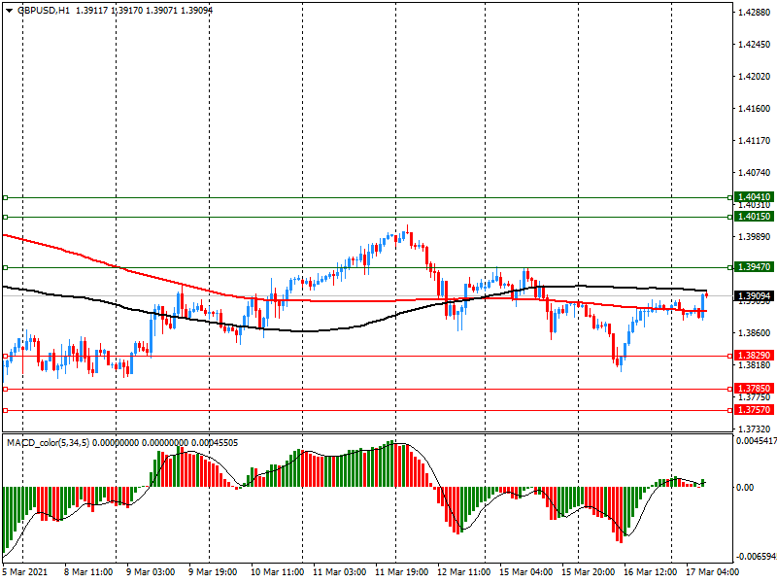777x583 pixels.
Task: Click the GBPUSD,H1 chart title text
Action: [x=44, y=10]
